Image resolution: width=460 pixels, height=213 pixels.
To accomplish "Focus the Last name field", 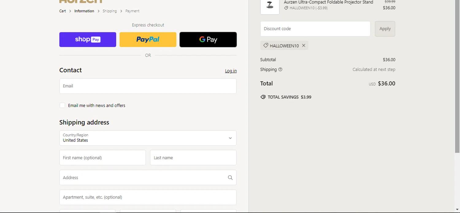I will click(x=193, y=158).
